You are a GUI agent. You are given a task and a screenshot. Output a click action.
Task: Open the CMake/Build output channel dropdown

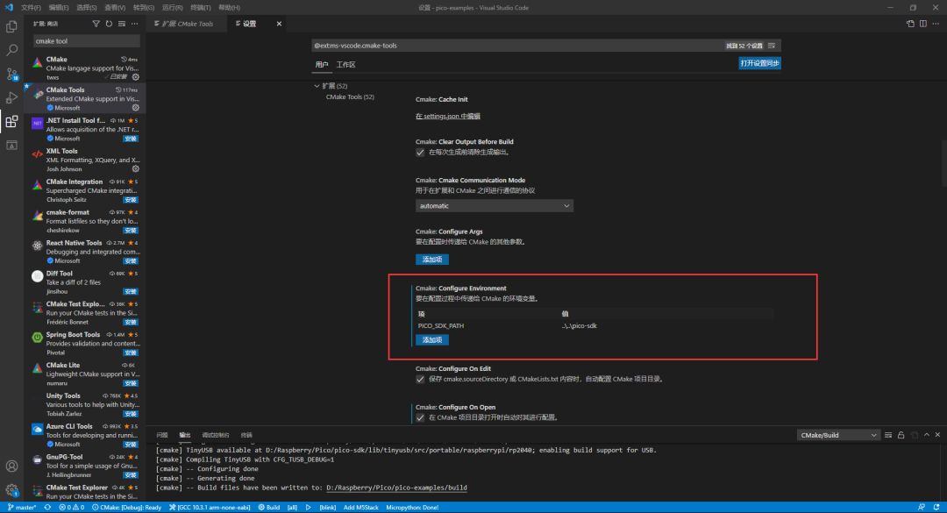pos(838,435)
